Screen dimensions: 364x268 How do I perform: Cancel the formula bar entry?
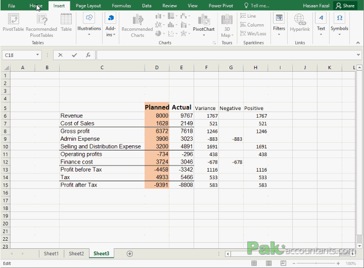click(60, 55)
